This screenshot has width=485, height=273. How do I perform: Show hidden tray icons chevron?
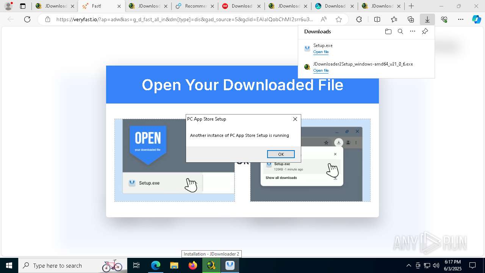coord(408,265)
